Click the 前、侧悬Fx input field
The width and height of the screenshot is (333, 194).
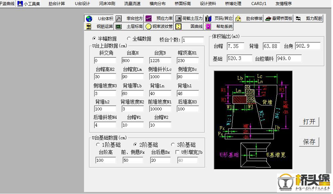click(133, 160)
